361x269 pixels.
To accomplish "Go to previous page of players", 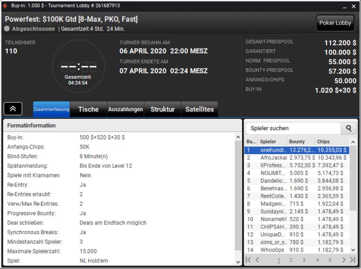I will click(258, 260).
